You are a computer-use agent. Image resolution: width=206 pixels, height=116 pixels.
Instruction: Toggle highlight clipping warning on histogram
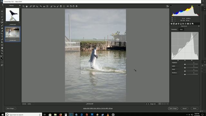click(x=199, y=5)
